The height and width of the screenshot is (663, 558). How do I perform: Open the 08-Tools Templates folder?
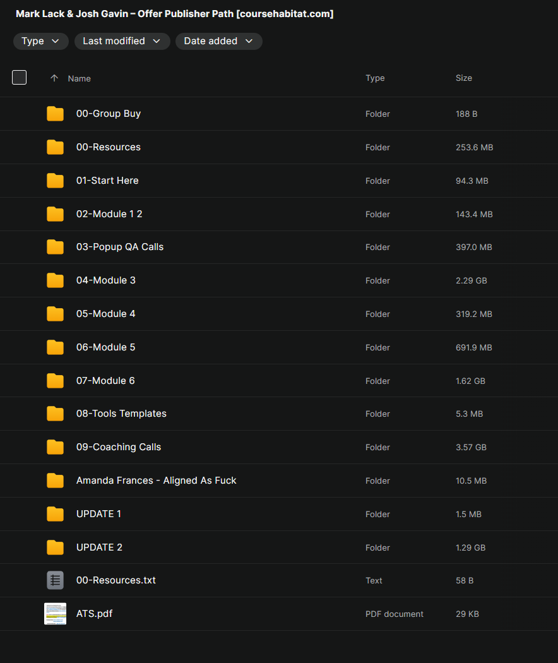tap(121, 414)
